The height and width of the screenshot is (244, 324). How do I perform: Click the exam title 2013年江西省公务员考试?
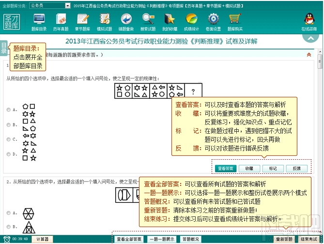coord(161,41)
